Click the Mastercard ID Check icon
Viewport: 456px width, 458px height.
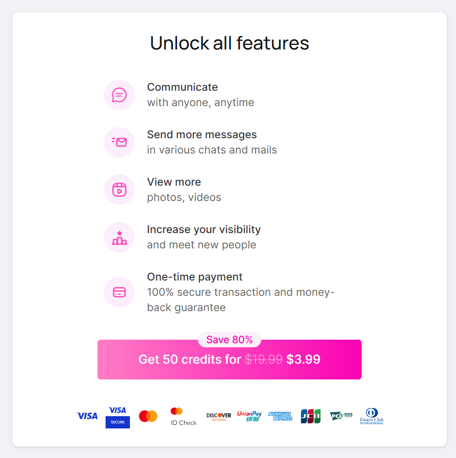pyautogui.click(x=184, y=417)
